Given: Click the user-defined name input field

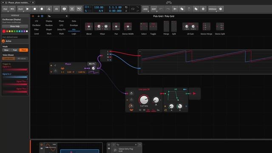Looking at the screenshot, I should [15, 37].
